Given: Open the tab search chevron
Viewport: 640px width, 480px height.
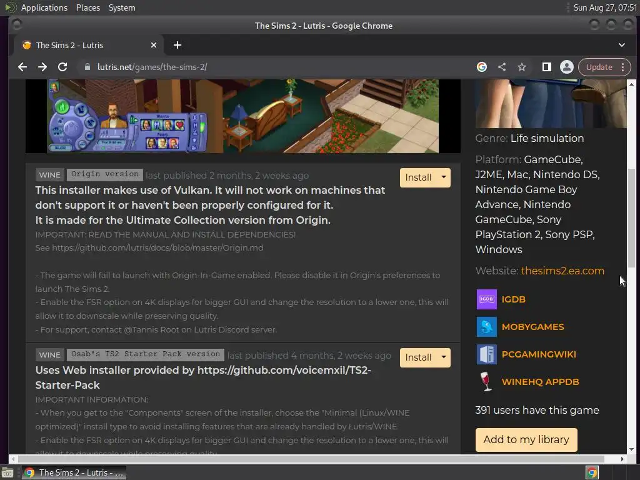Looking at the screenshot, I should click(x=622, y=45).
